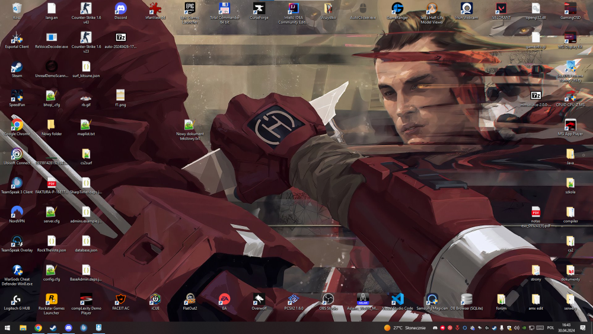This screenshot has width=593, height=334.
Task: Open the weather widget showing 27°C Słonecznie
Action: click(404, 327)
